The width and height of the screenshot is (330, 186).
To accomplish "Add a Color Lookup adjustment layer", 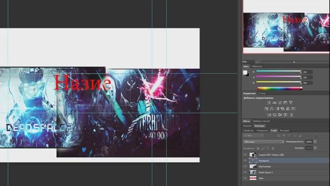I will [293, 109].
